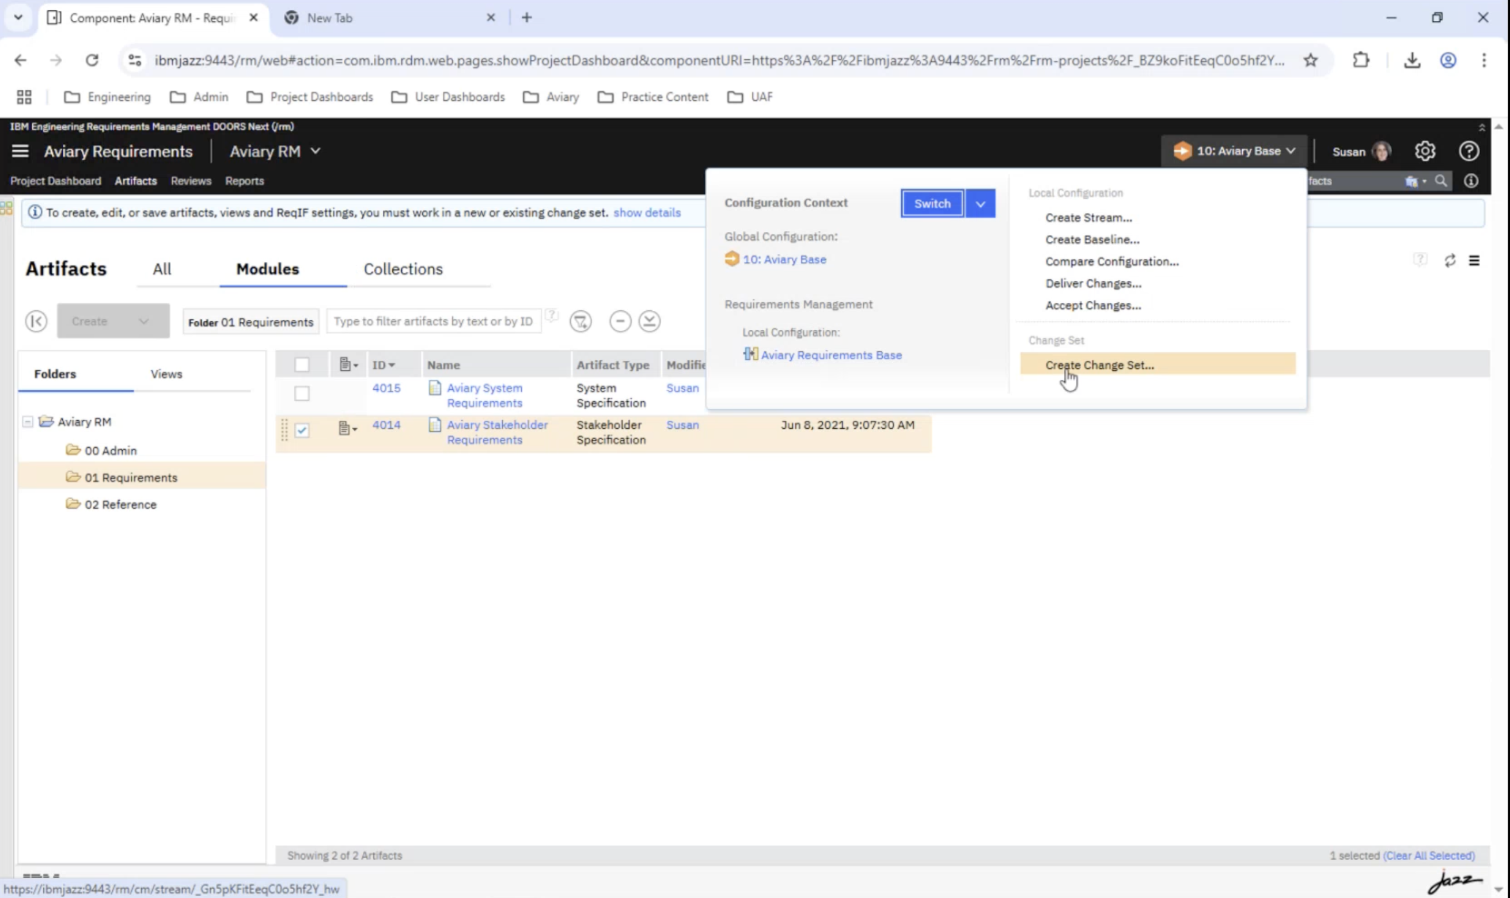Toggle the select-all header checkbox
The image size is (1510, 898).
coord(301,365)
